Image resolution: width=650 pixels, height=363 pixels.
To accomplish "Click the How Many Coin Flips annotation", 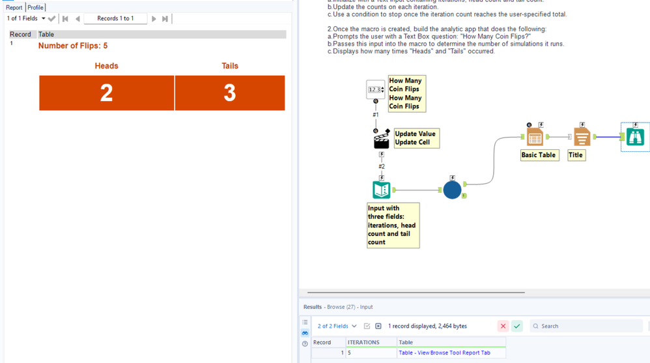I will [x=406, y=93].
